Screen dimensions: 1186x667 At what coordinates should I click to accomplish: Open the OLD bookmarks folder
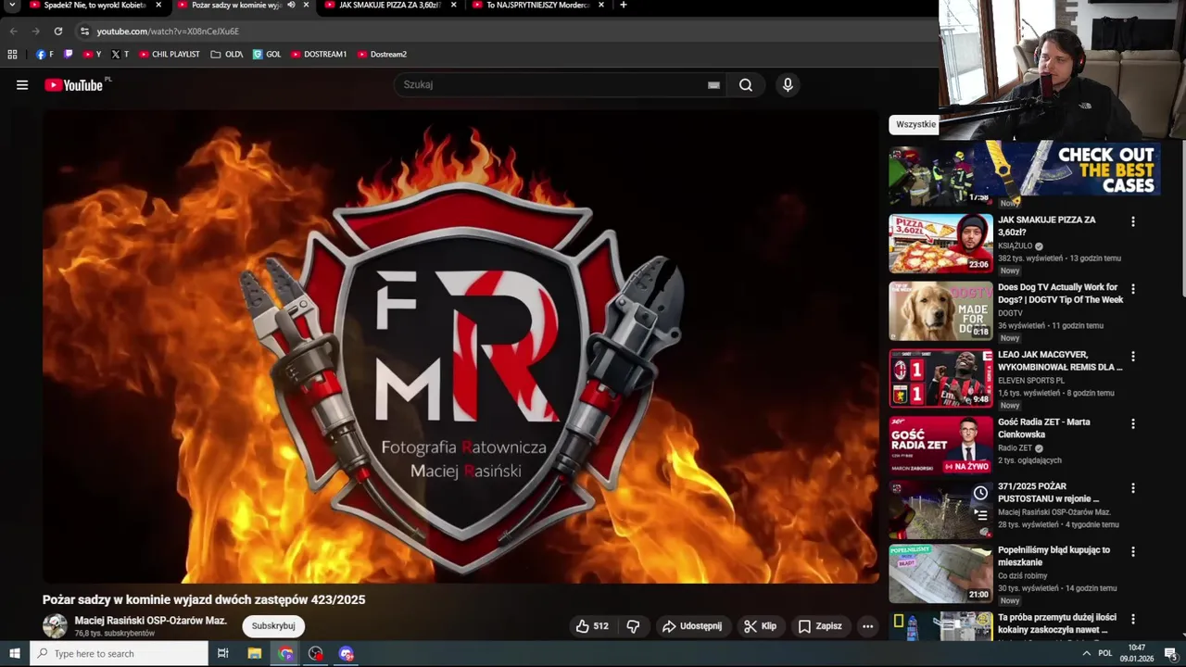pos(227,54)
